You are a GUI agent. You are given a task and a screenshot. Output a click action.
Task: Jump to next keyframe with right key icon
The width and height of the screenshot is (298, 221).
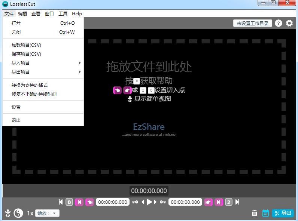pos(163,202)
